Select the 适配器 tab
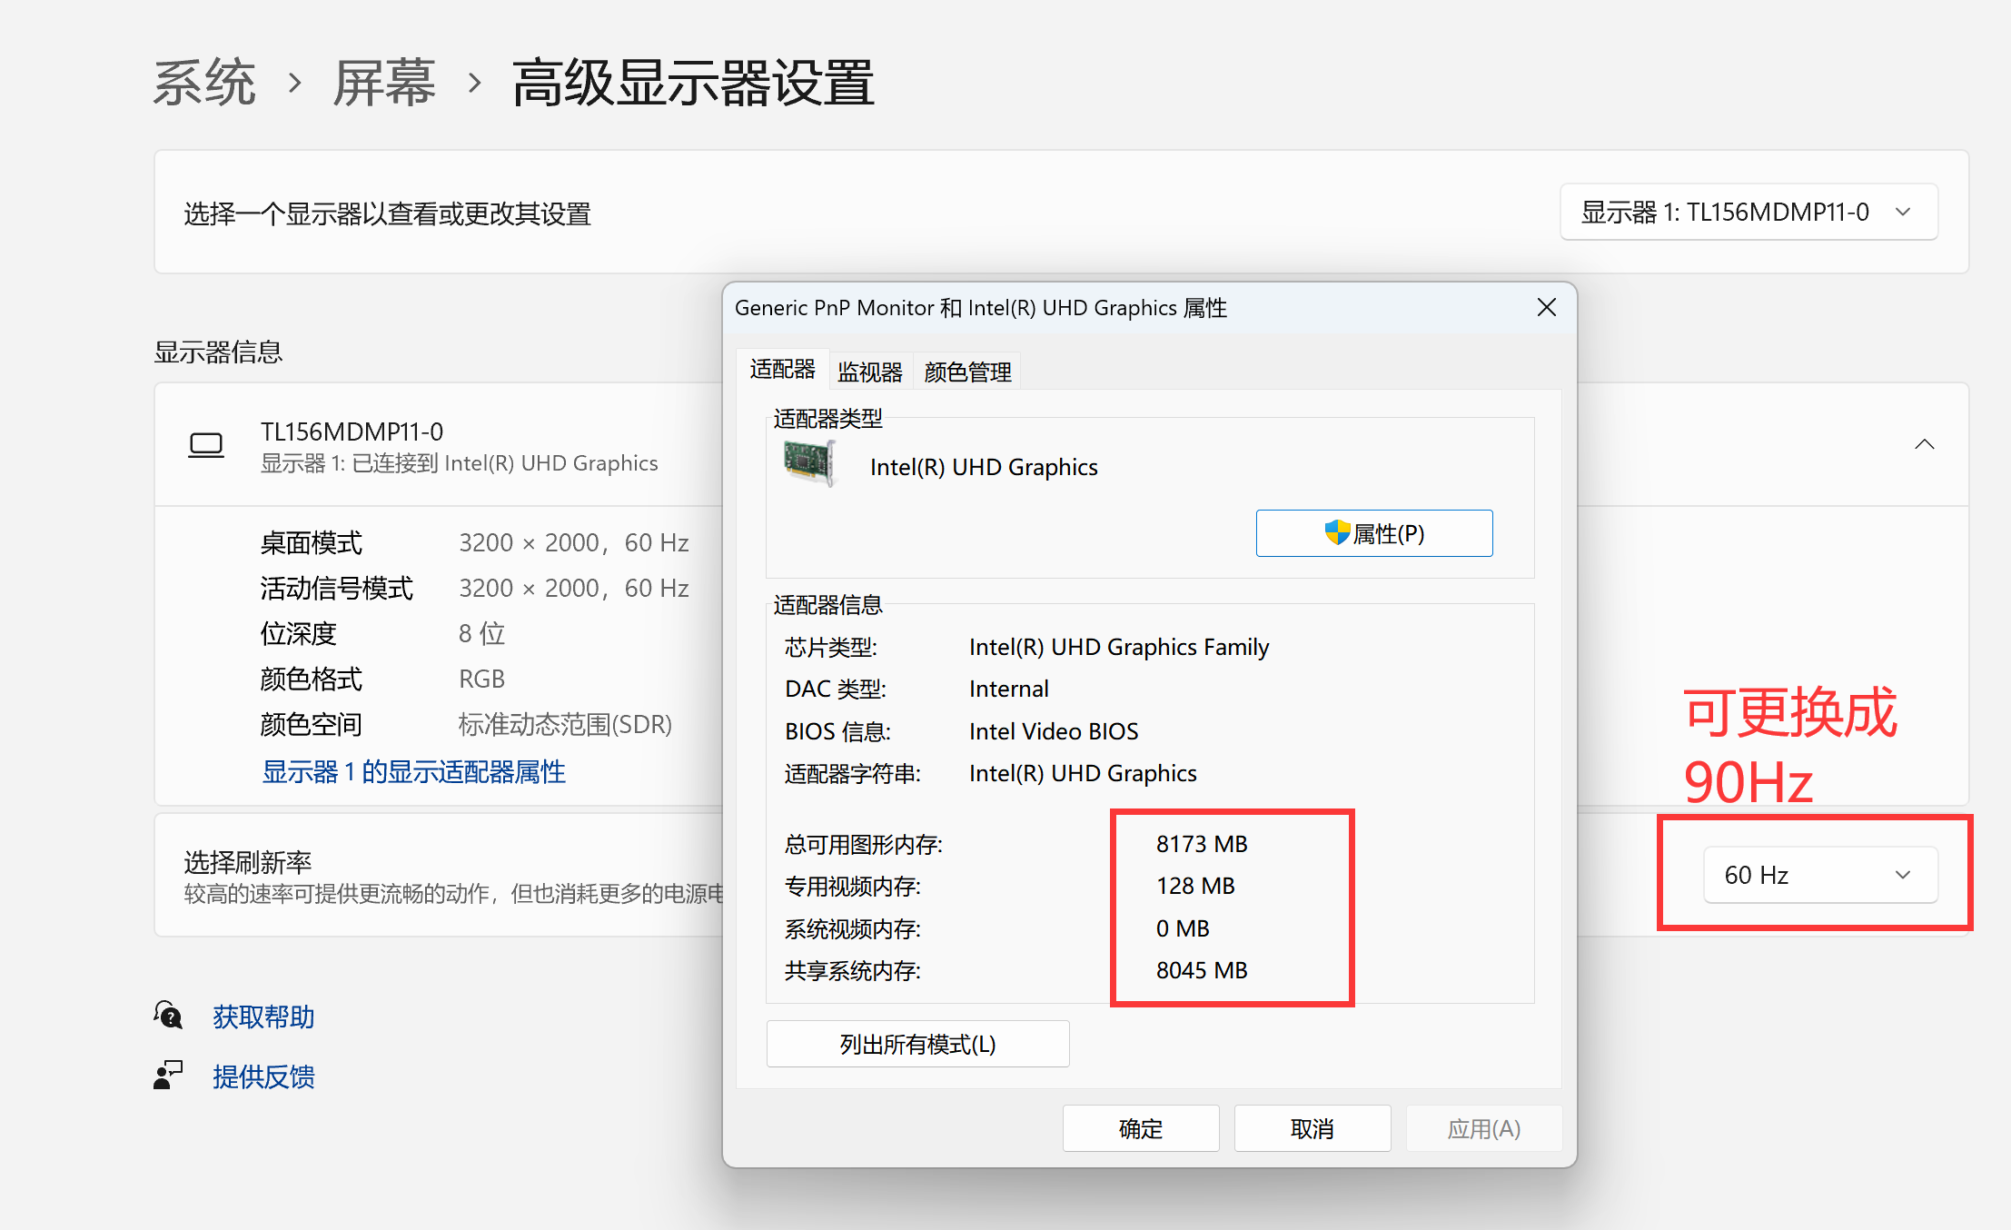The image size is (2011, 1230). coord(782,370)
